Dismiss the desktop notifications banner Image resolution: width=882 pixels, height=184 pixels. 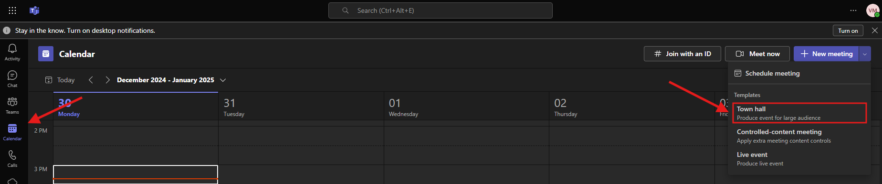point(874,30)
